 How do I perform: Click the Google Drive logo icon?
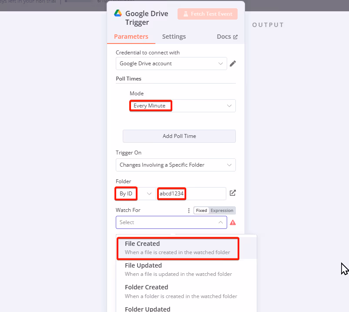pos(118,13)
